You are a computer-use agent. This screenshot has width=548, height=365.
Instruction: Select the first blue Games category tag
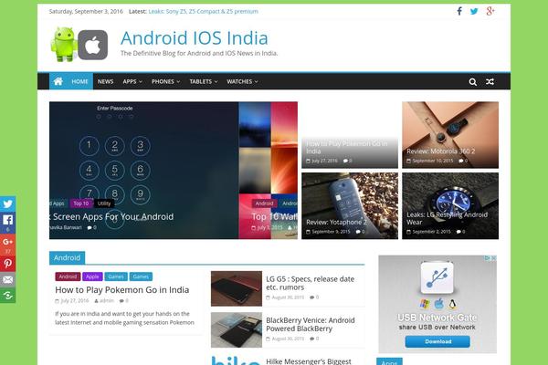116,276
